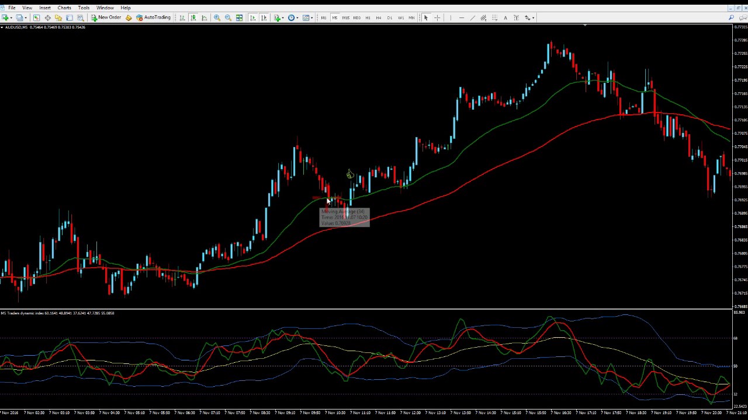Select the Text (A) drawing tool
This screenshot has height=420, width=748.
point(505,17)
